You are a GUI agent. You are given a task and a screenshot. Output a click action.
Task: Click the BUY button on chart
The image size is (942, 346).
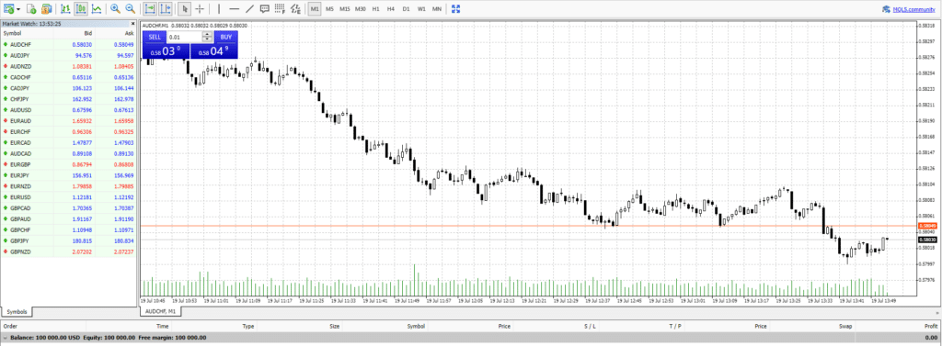[x=226, y=37]
